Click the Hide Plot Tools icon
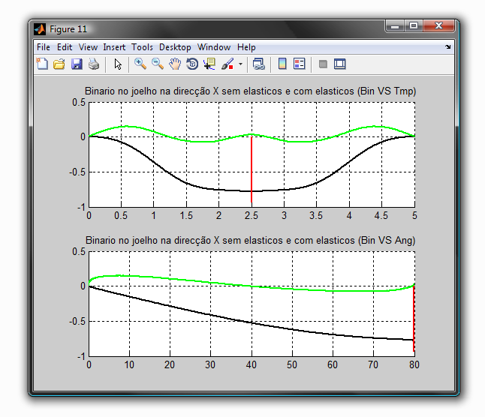Screen dimensions: 491x417 coord(323,64)
